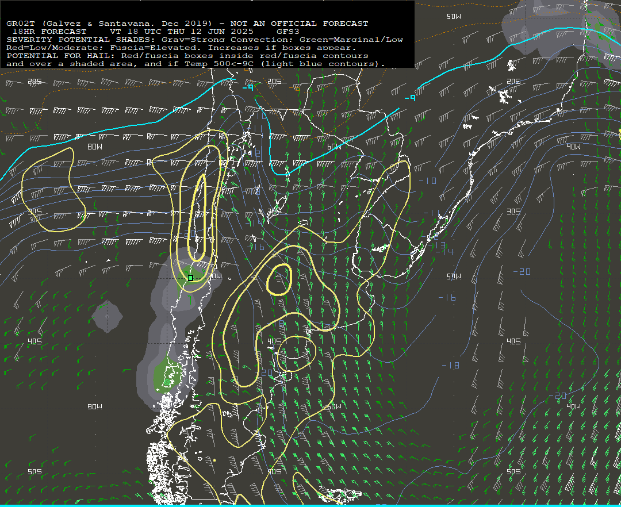
Task: Click the isolated gray shaded blob over the Pacific
Action: point(107,316)
